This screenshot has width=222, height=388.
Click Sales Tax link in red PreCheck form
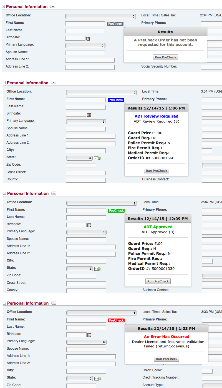tap(170, 312)
